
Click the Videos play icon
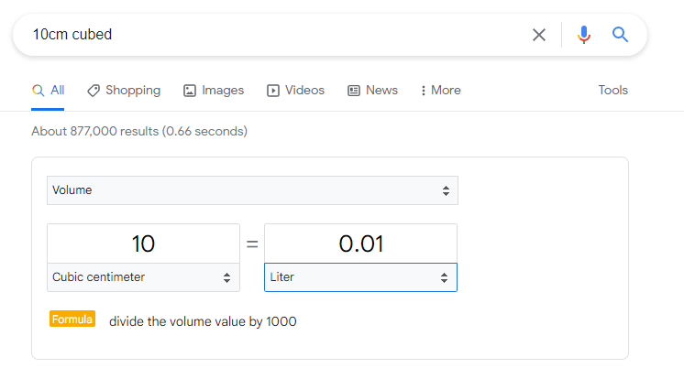coord(273,91)
